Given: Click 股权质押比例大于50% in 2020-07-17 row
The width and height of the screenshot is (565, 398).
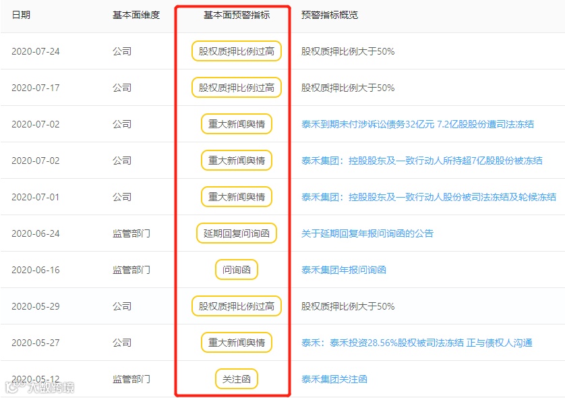Looking at the screenshot, I should (348, 88).
